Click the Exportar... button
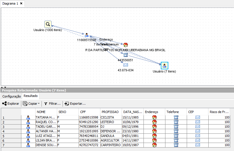Image resolution: width=234 pixels, height=151 pixels. click(75, 104)
